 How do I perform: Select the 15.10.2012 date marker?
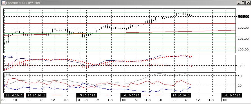click(x=87, y=95)
